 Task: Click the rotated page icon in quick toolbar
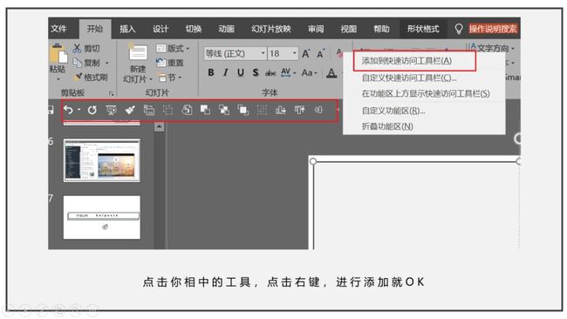click(x=187, y=110)
